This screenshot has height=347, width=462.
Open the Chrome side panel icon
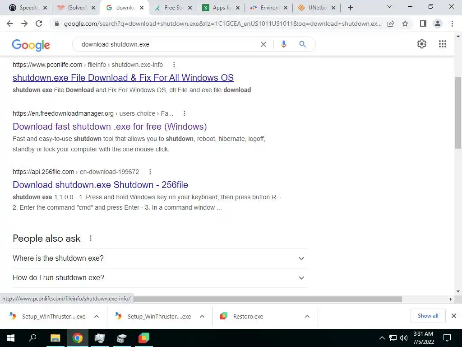[423, 23]
